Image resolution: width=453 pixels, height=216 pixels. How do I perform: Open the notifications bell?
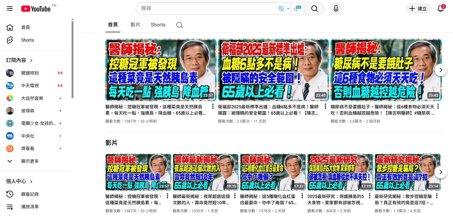[440, 8]
